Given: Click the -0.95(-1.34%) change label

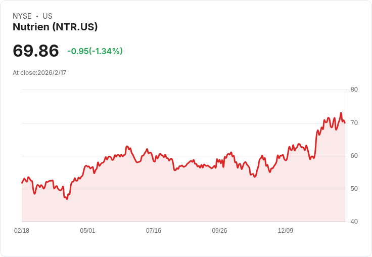Looking at the screenshot, I should (x=95, y=51).
